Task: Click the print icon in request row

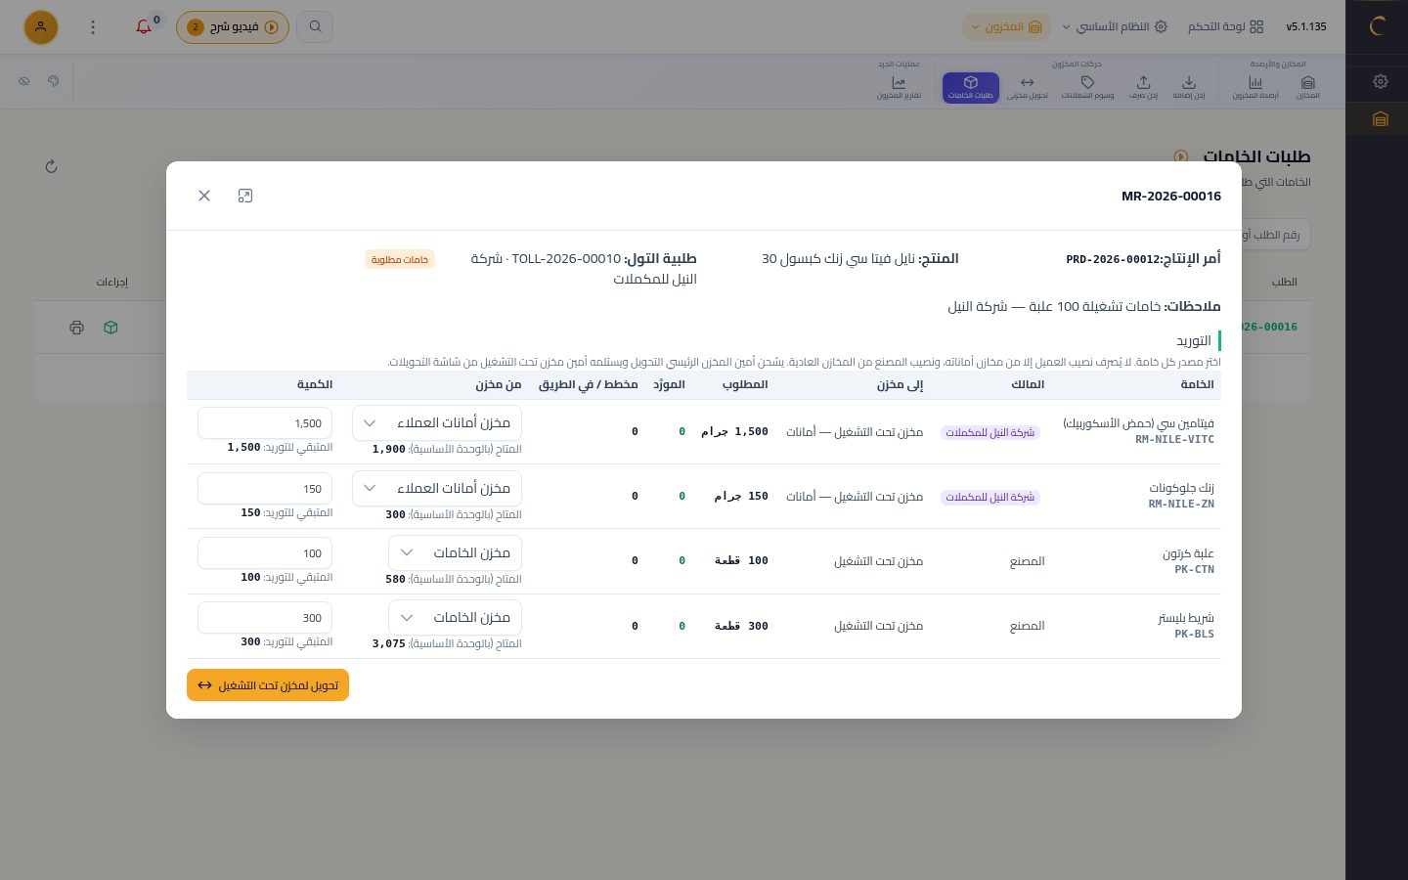Action: point(76,328)
